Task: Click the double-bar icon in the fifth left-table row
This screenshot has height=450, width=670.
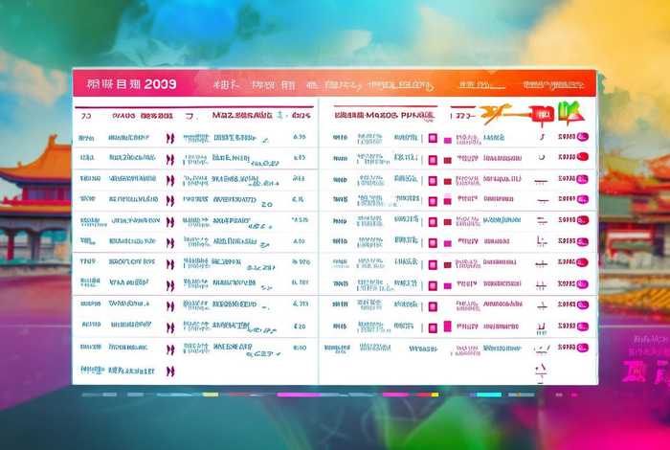Action: point(170,221)
